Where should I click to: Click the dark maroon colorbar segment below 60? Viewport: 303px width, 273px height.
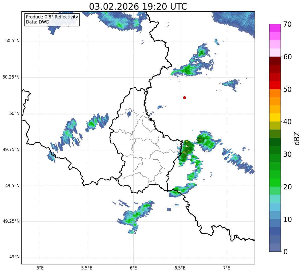pos(275,61)
